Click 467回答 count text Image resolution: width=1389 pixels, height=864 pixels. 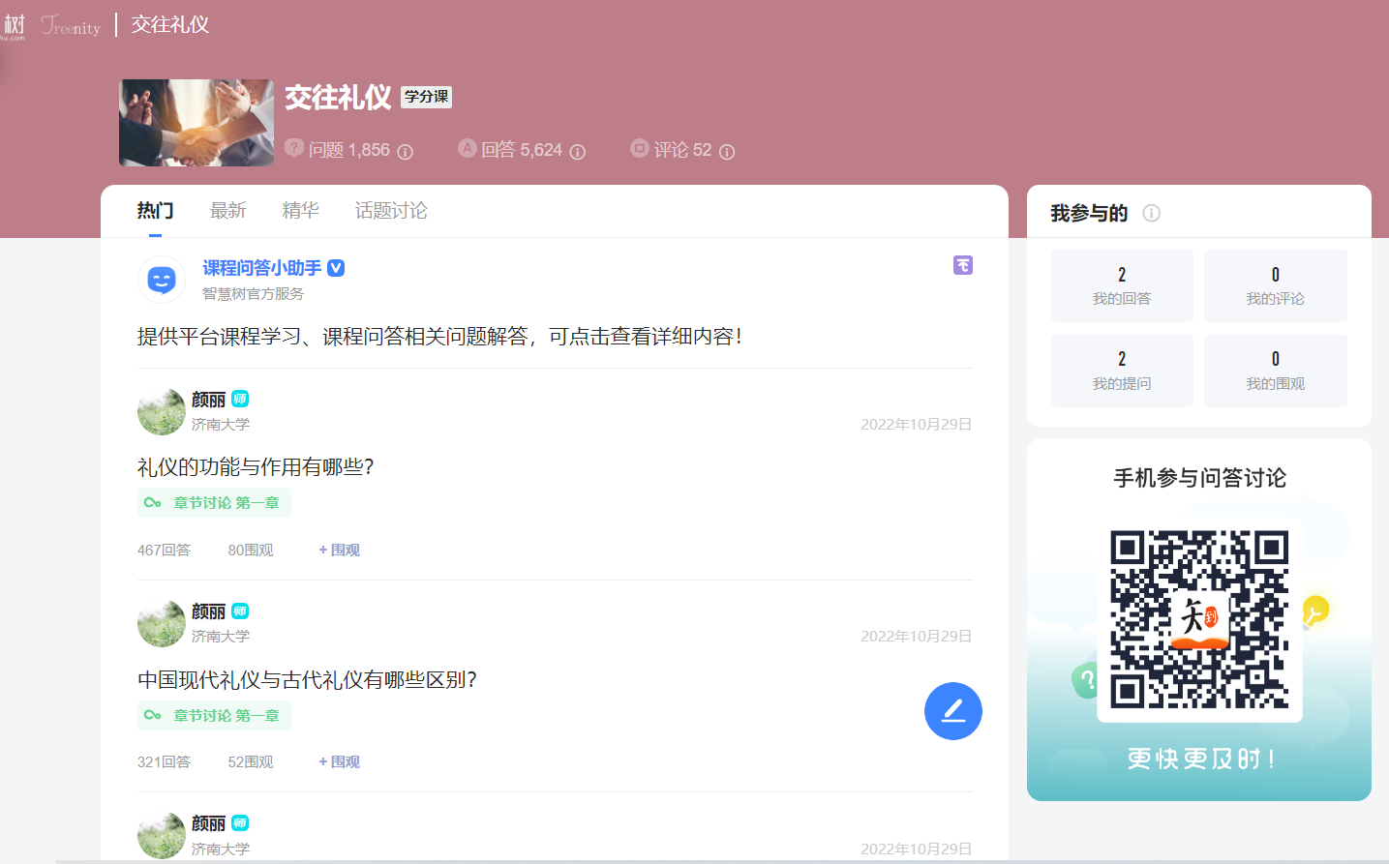pos(164,550)
